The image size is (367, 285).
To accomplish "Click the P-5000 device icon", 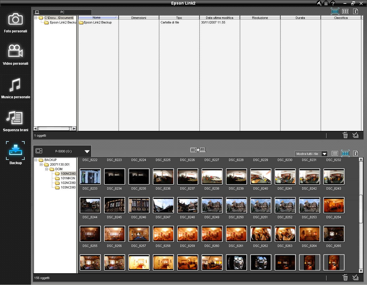I will (x=39, y=151).
